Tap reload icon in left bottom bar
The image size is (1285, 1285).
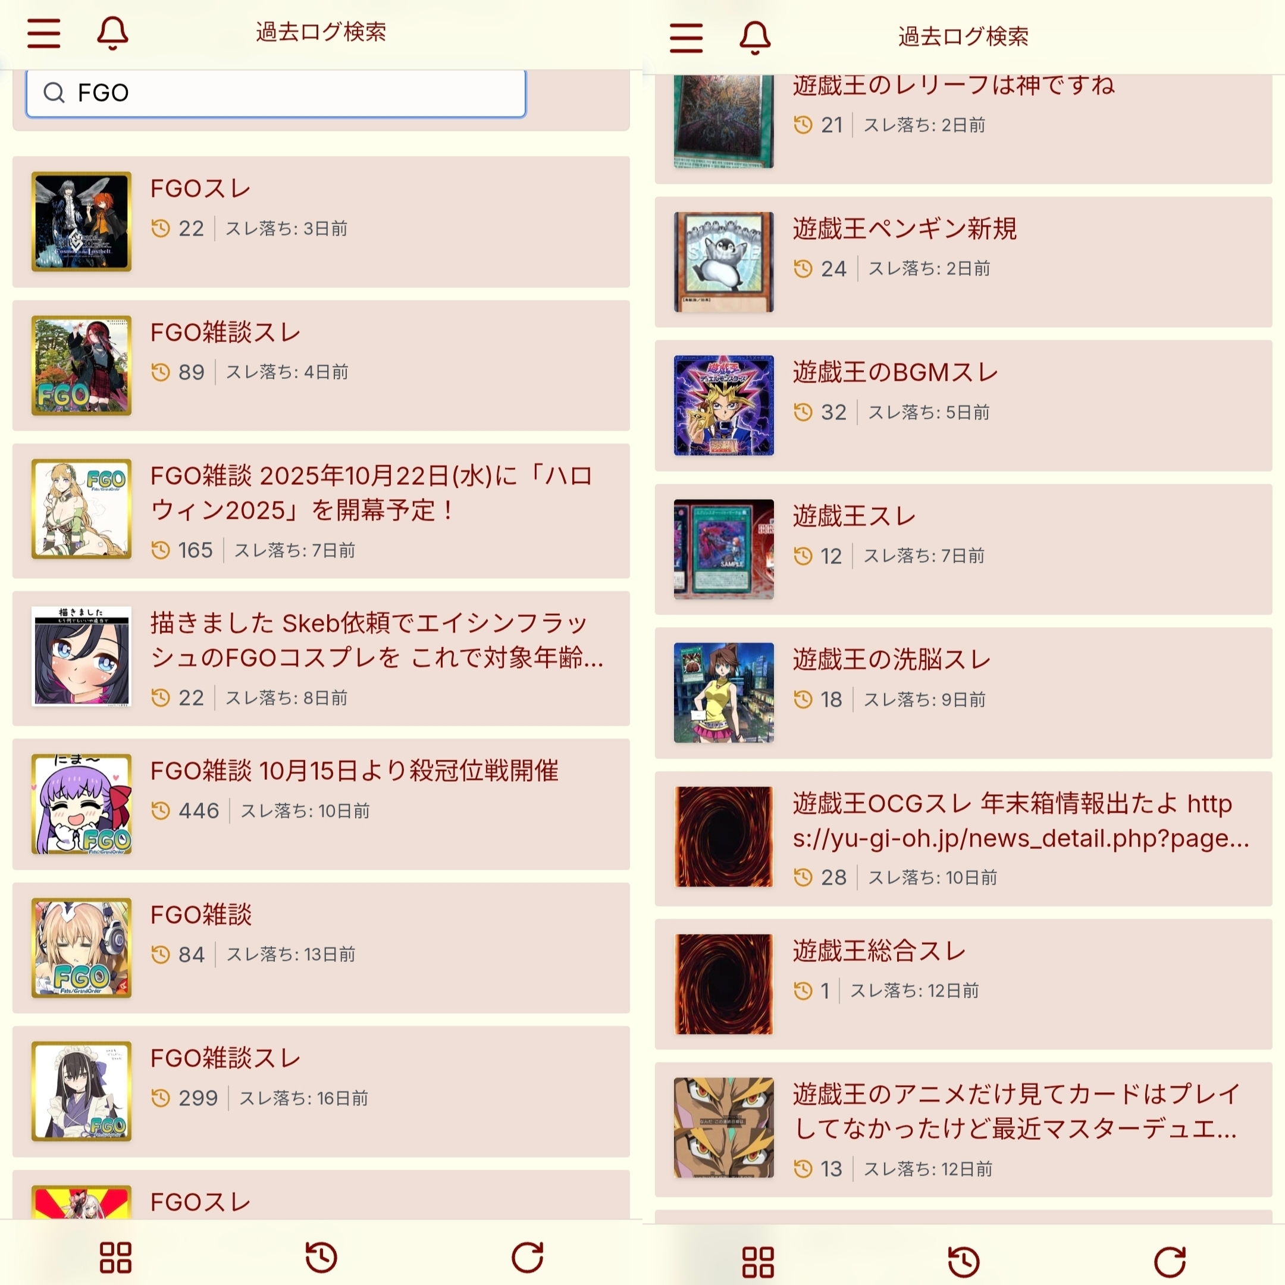point(528,1257)
